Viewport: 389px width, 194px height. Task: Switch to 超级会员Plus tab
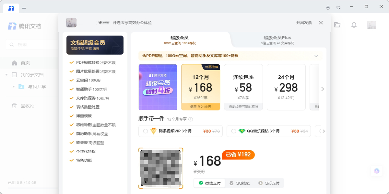click(x=277, y=40)
